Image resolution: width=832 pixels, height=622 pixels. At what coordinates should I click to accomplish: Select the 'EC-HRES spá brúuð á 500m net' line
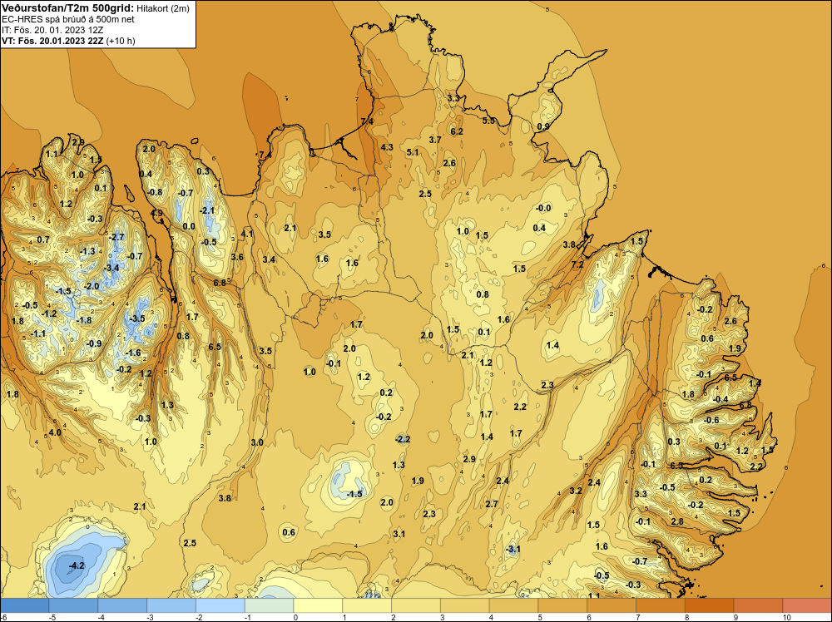click(68, 19)
